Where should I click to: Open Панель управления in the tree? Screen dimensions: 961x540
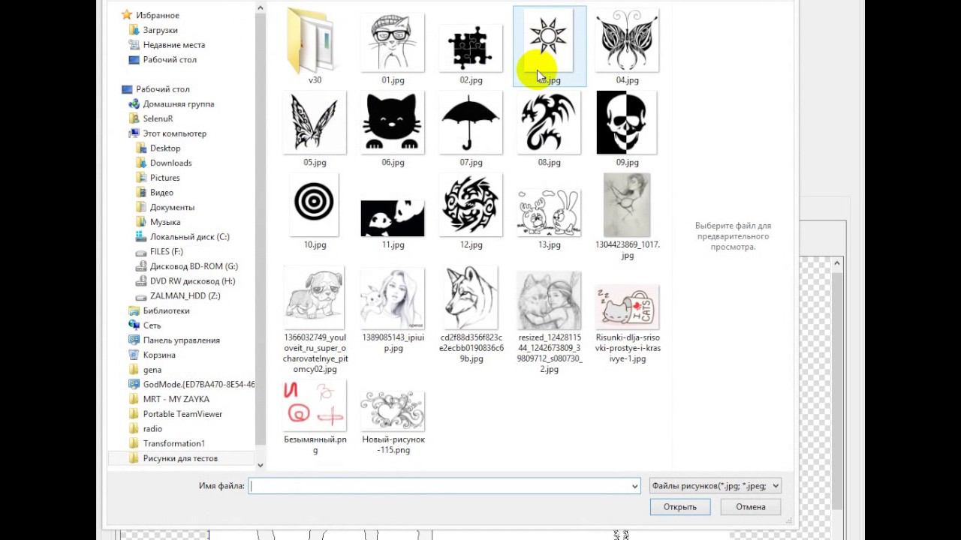point(181,340)
